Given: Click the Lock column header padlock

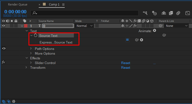Looking at the screenshot, I should pyautogui.click(x=16, y=21).
